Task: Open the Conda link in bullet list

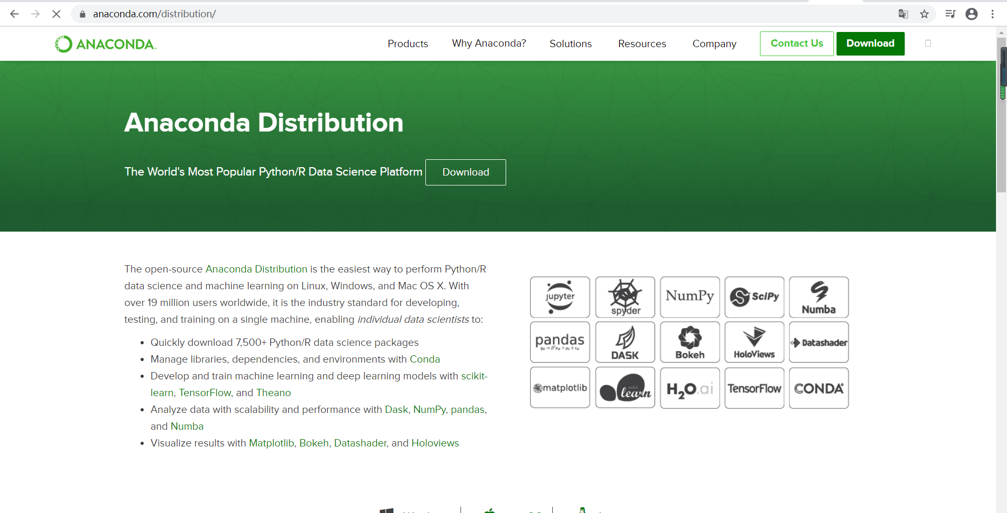Action: pos(425,359)
